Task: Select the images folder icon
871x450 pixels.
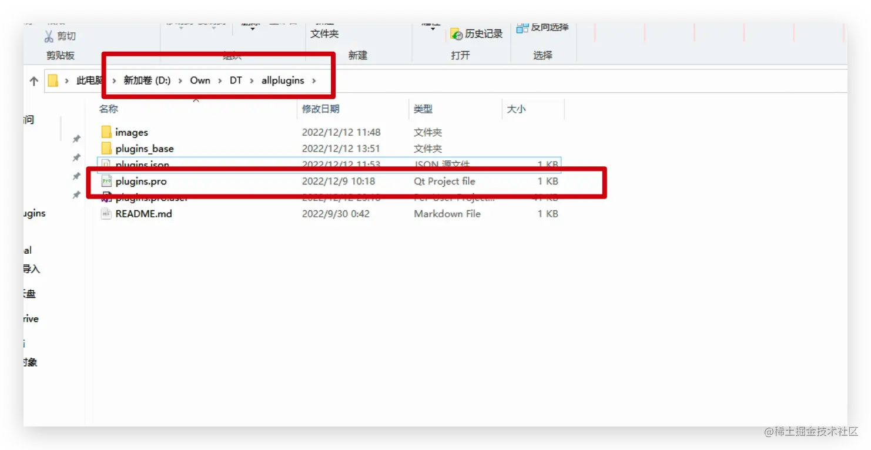Action: click(106, 132)
